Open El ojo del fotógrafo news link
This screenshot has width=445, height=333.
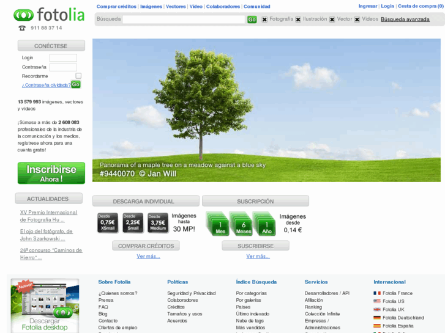pos(47,235)
